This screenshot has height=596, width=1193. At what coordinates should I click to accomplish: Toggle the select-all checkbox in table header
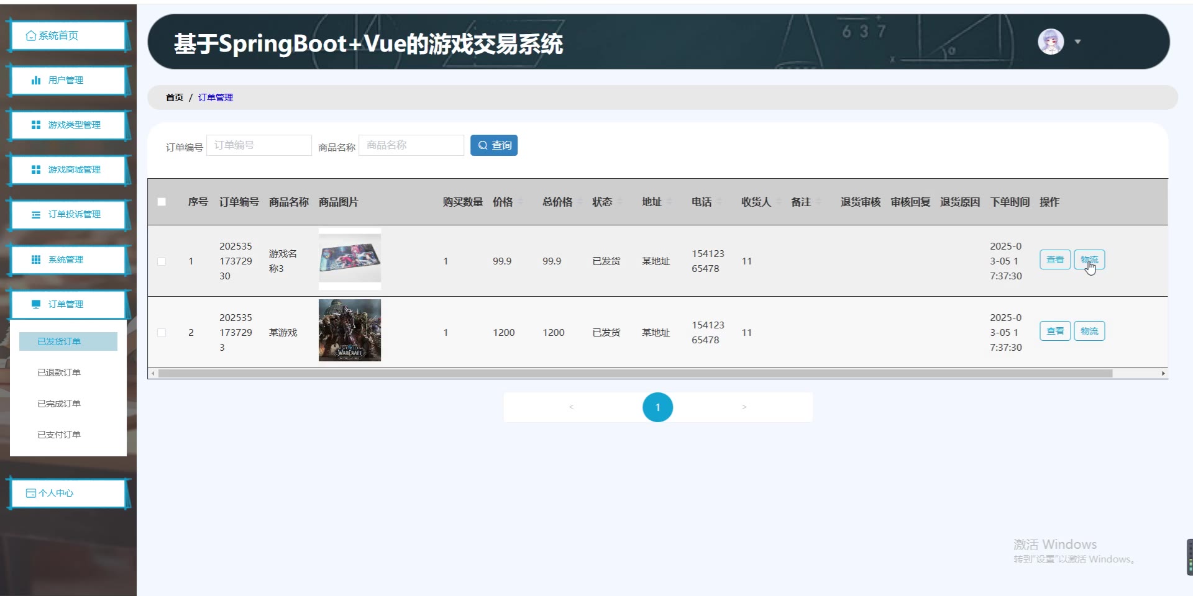162,202
